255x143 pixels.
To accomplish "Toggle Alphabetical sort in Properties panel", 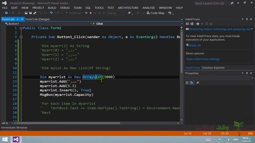I will coord(192,83).
